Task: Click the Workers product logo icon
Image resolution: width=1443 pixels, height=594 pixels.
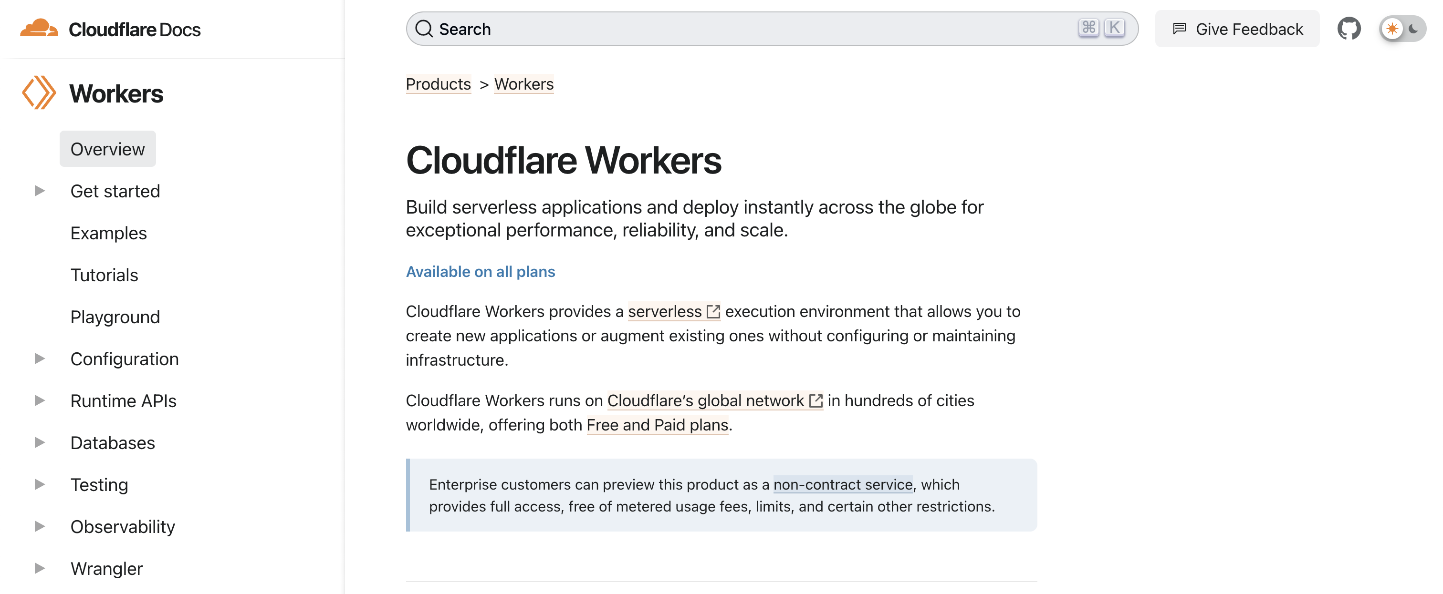Action: (39, 93)
